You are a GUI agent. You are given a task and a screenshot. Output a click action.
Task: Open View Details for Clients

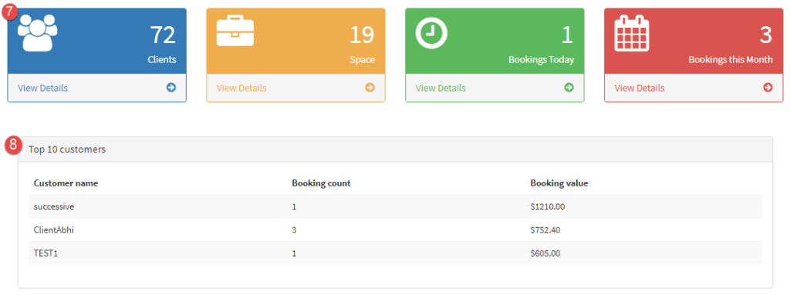tap(43, 88)
